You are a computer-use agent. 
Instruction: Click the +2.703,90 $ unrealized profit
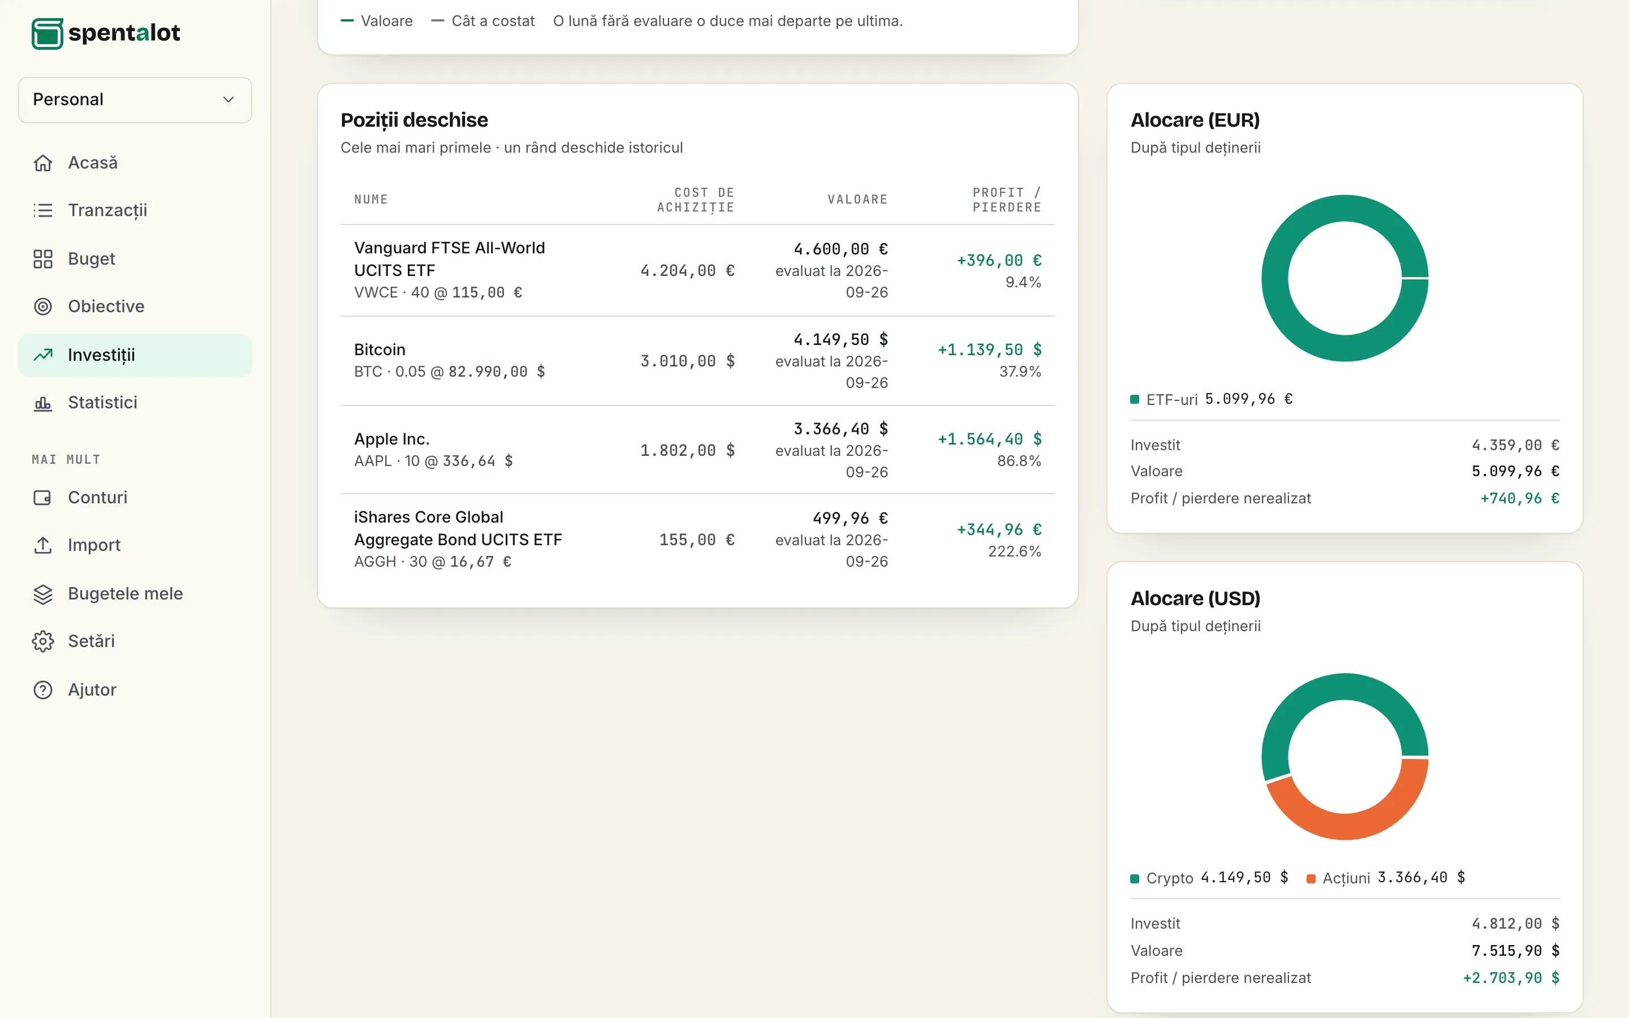click(1511, 978)
